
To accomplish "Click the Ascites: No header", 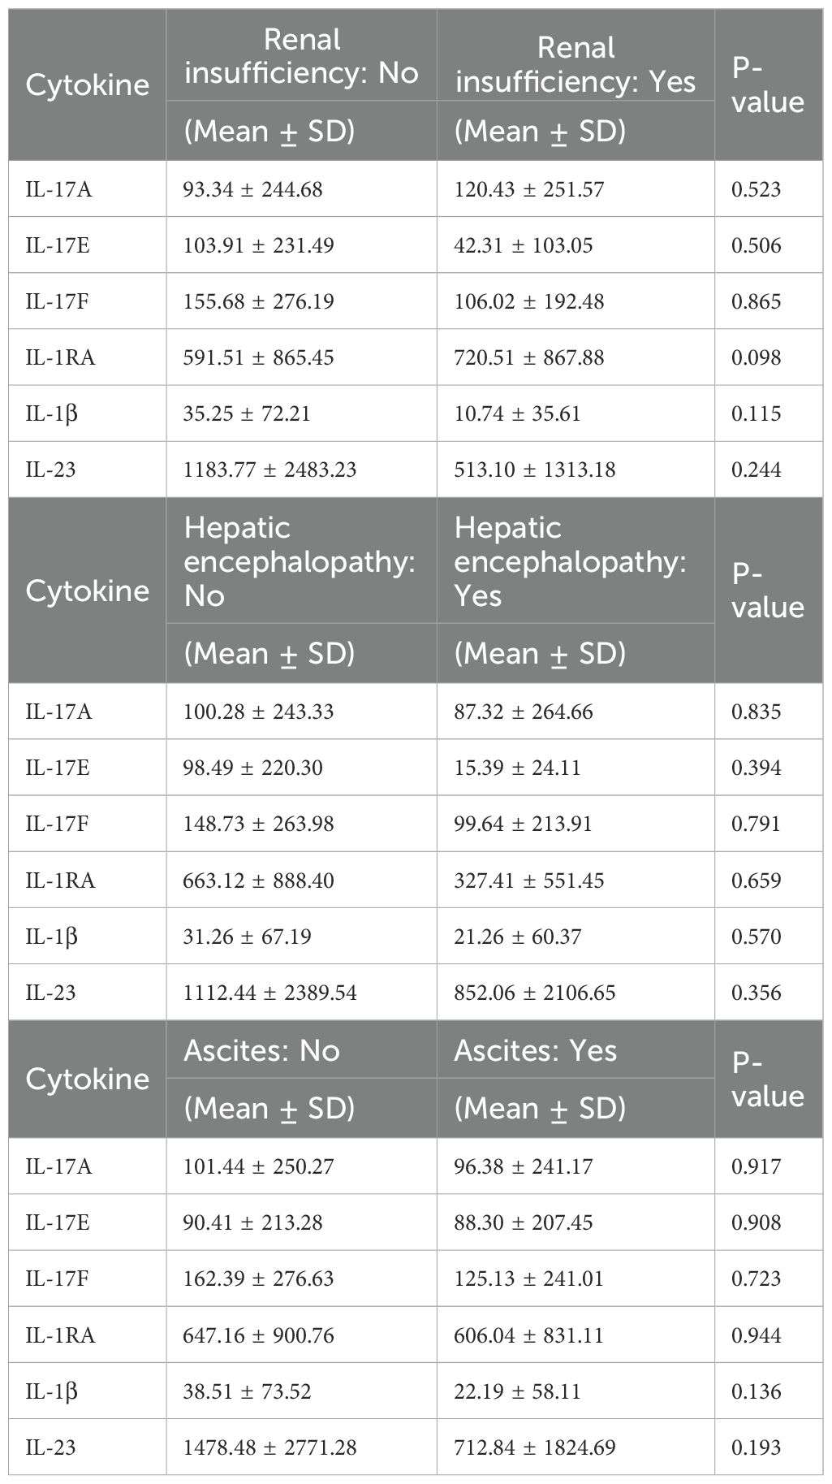I will point(261,1050).
